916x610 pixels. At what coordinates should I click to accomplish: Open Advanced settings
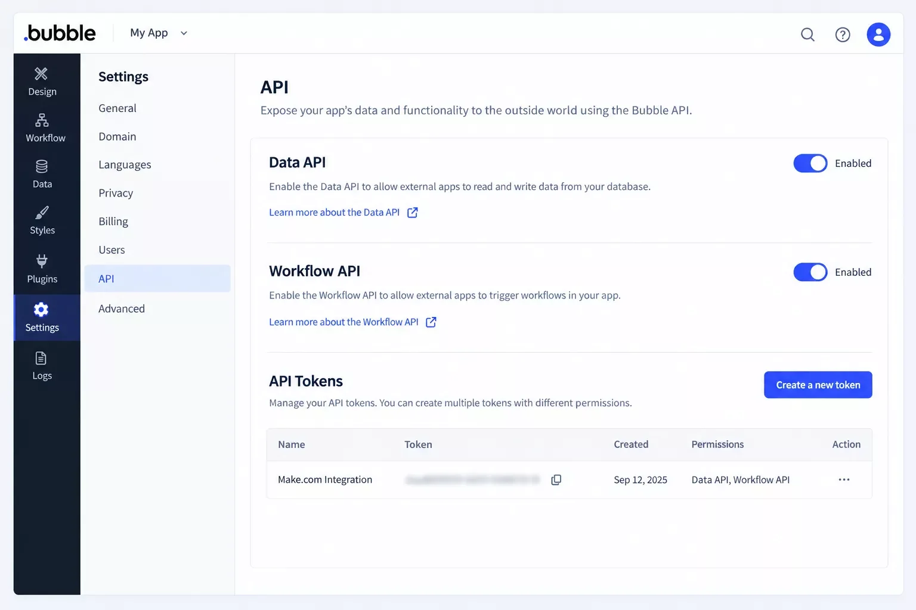click(122, 309)
